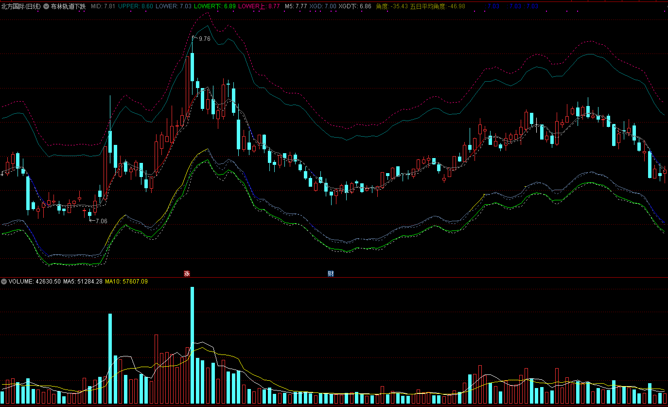The image size is (668, 407).
Task: Expand the VOLUME indicator dropdown arrow
Action: pos(4,282)
